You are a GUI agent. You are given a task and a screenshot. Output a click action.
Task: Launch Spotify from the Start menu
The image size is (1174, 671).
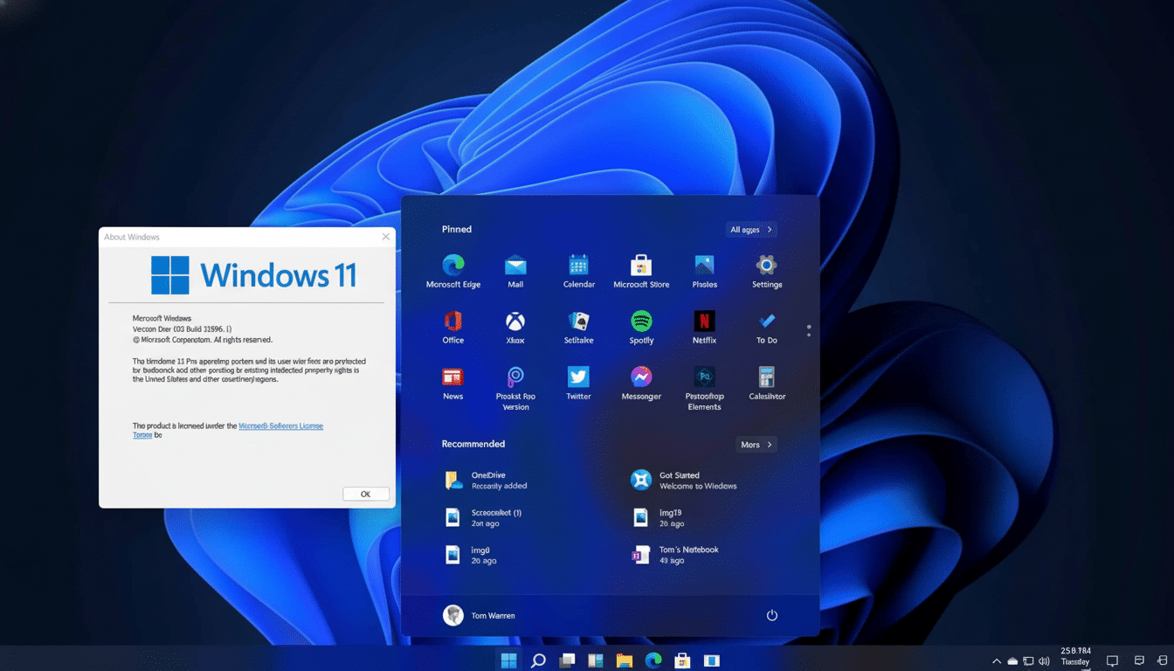tap(641, 324)
